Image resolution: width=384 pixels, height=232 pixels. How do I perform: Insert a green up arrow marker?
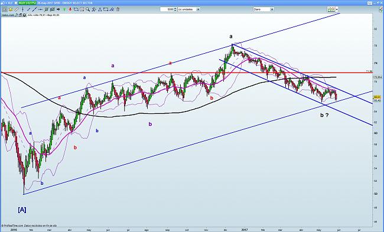click(64, 9)
